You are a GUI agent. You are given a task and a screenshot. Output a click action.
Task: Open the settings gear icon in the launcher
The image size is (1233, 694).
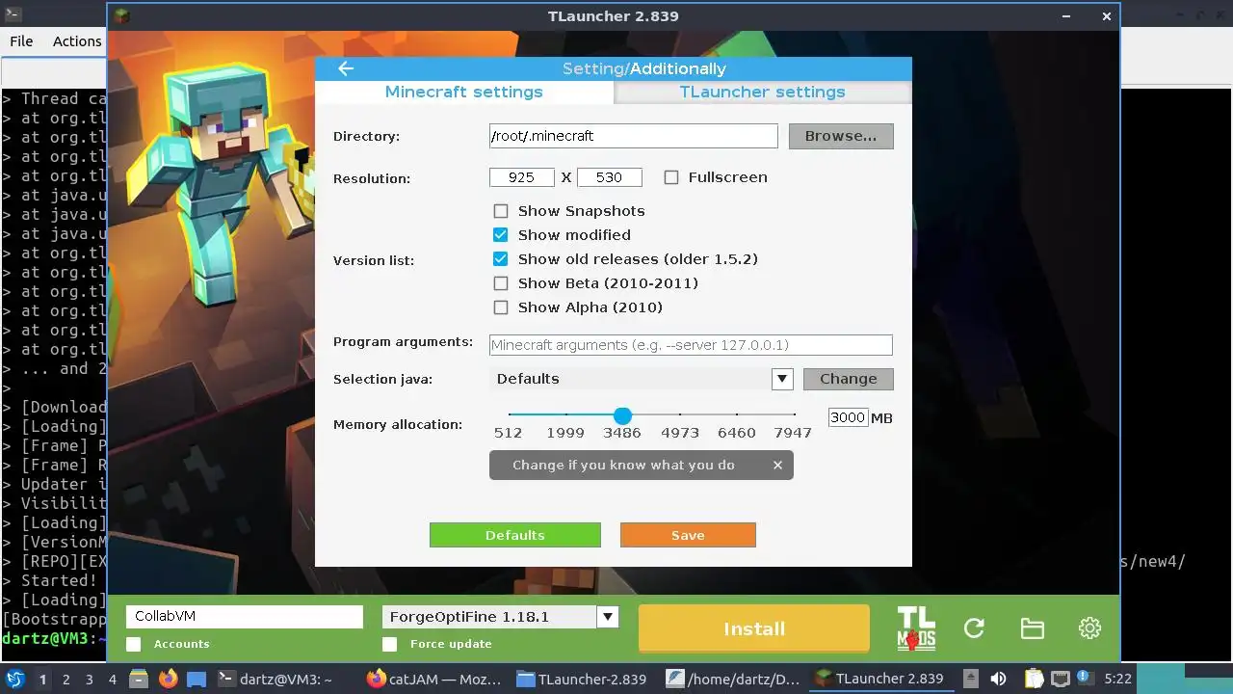click(x=1089, y=628)
